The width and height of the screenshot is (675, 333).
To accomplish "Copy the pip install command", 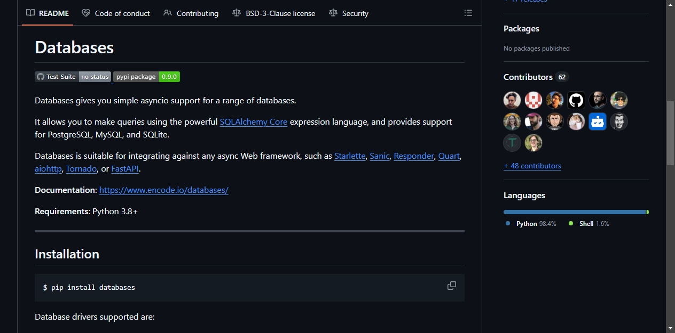I will [x=452, y=286].
